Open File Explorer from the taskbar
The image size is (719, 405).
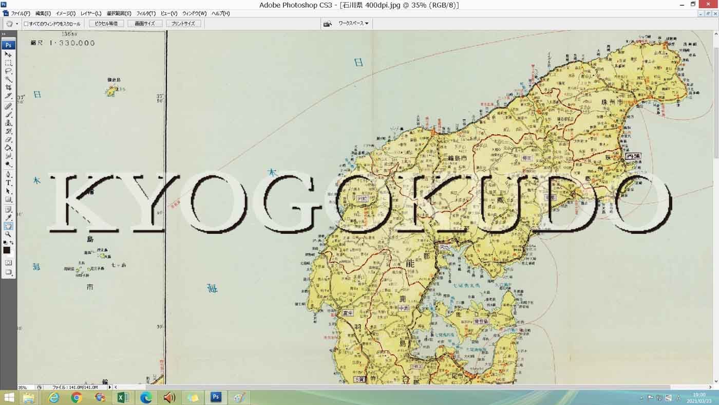pos(29,397)
